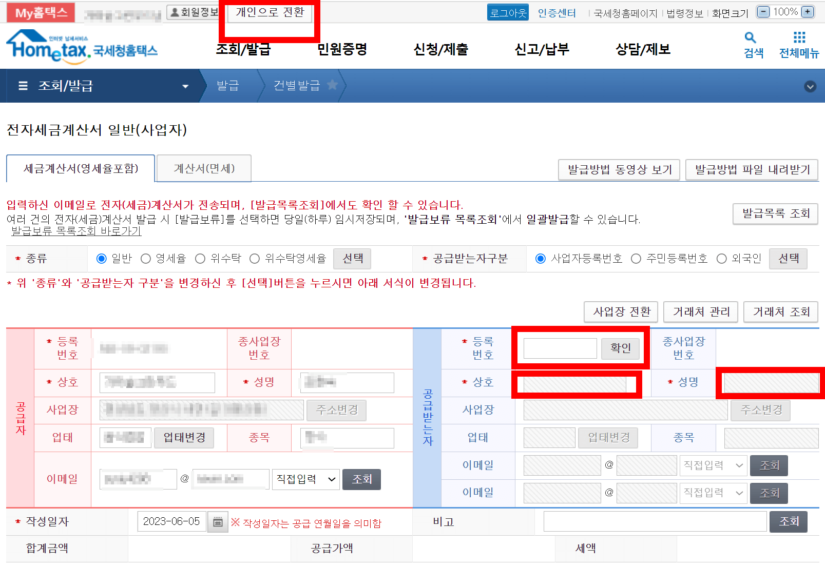Click the 거래처 관리 button
The width and height of the screenshot is (825, 566).
701,311
